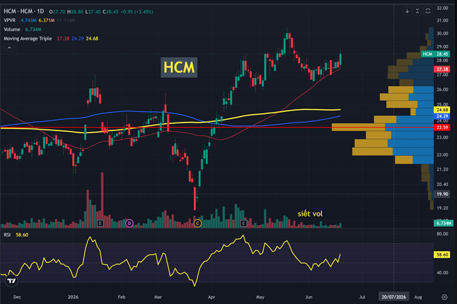
Task: Select the Volume indicator legend
Action: 12,29
